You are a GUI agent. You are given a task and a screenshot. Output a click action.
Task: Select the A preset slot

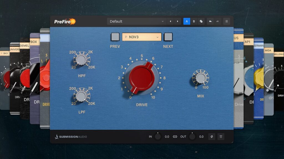187,21
